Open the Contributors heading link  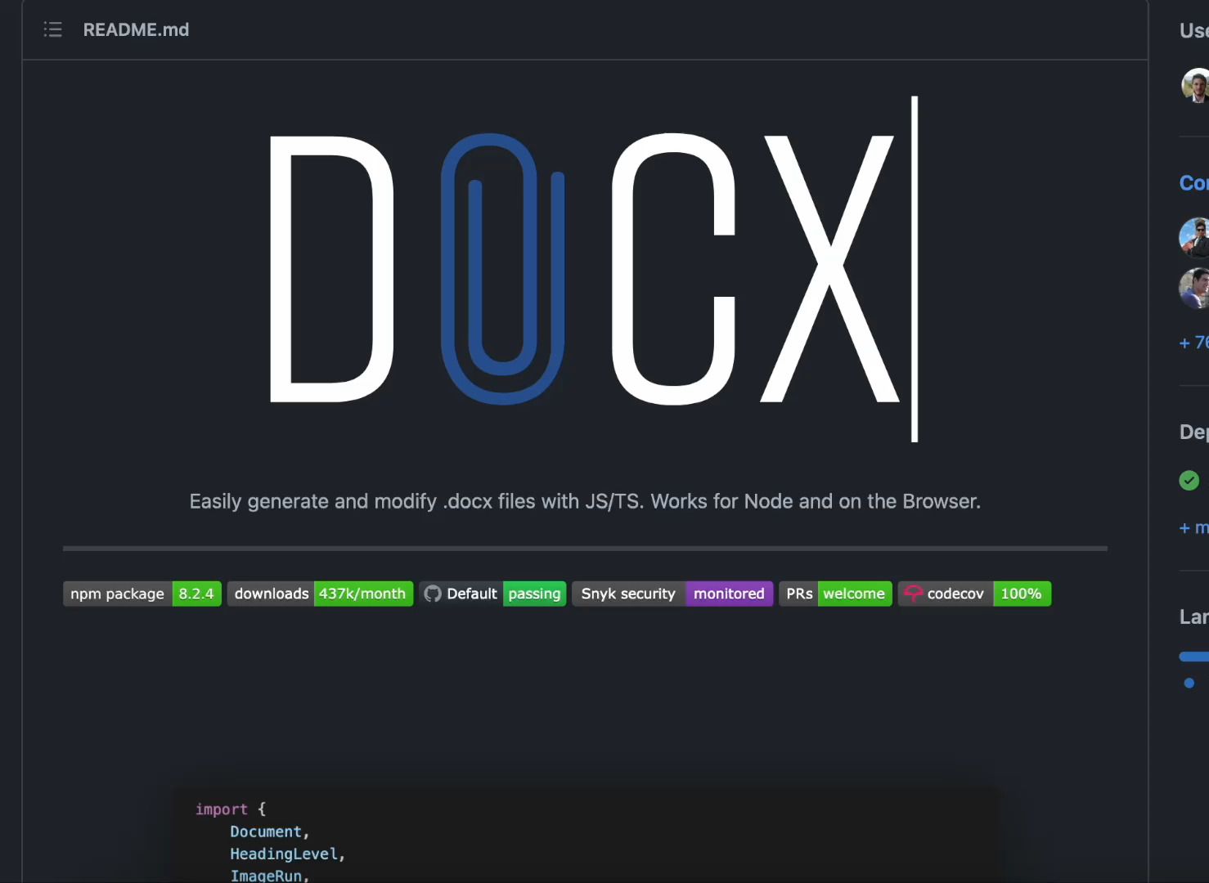point(1193,182)
